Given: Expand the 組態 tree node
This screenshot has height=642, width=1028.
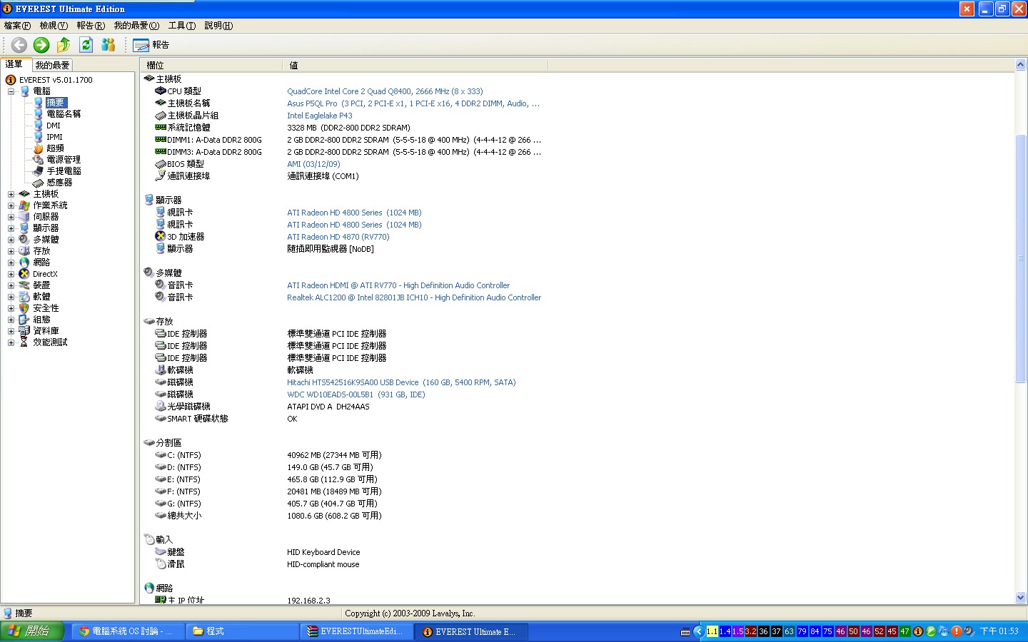Looking at the screenshot, I should point(11,320).
